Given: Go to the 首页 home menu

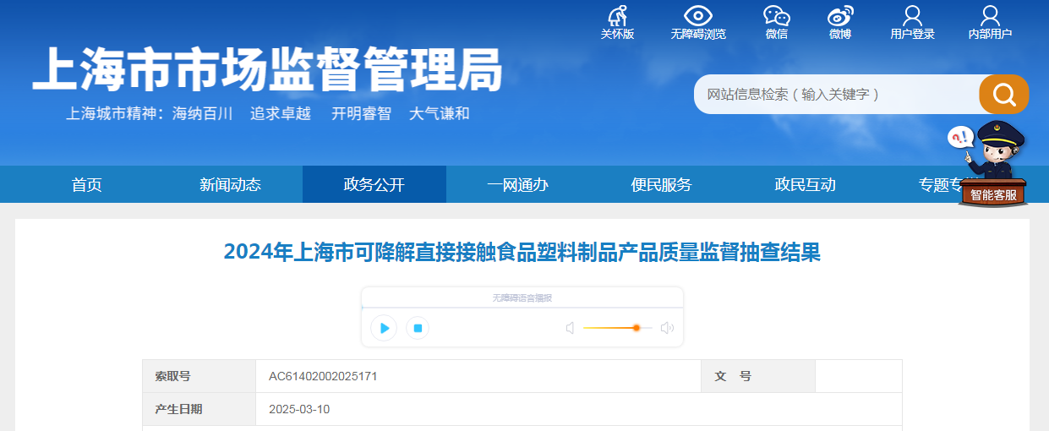Looking at the screenshot, I should 87,185.
